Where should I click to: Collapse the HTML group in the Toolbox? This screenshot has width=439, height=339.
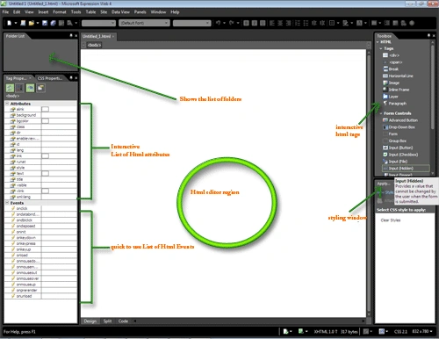click(378, 42)
